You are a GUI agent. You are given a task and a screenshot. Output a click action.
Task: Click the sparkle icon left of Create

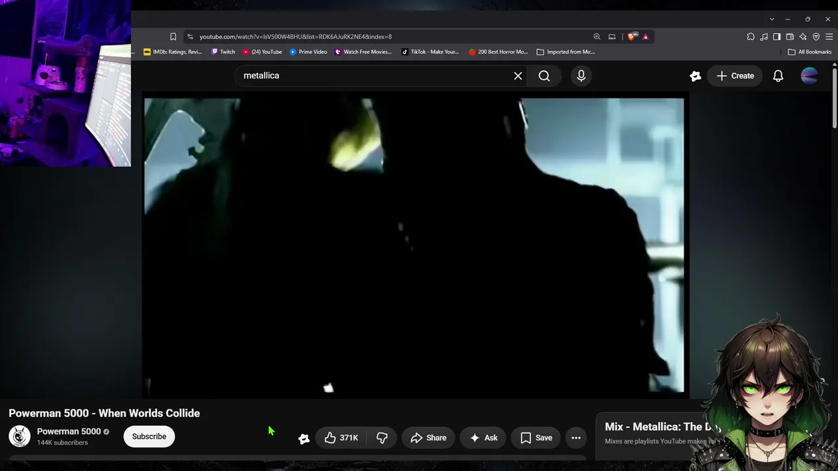tap(695, 76)
